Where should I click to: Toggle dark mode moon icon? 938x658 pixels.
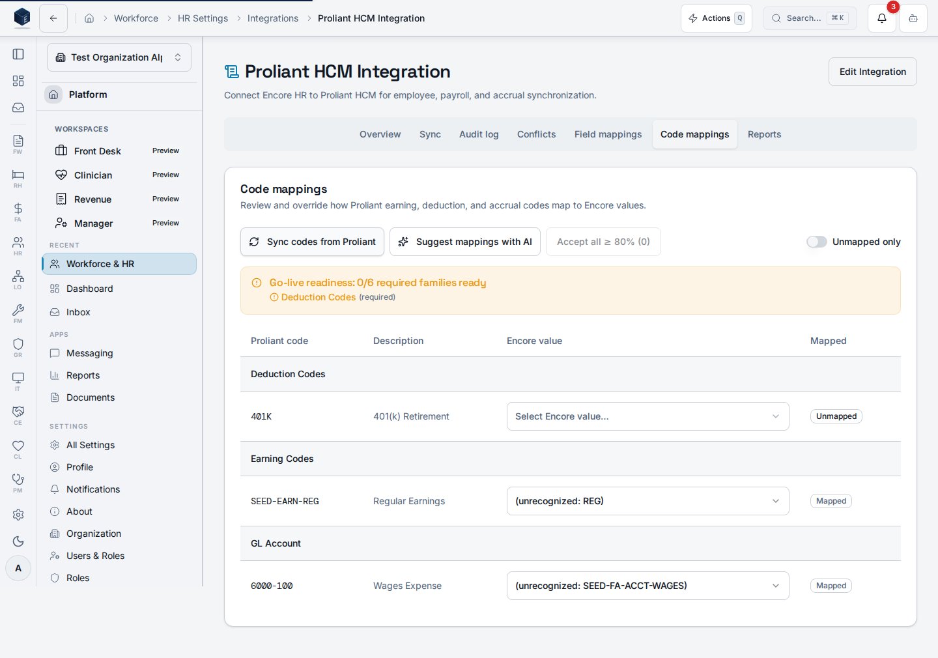(18, 541)
